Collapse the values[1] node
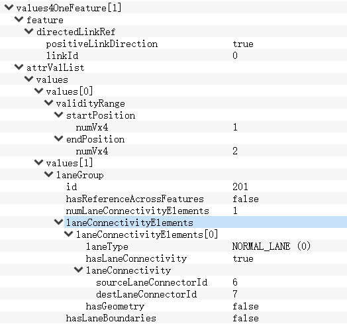The height and width of the screenshot is (324, 347). [38, 162]
